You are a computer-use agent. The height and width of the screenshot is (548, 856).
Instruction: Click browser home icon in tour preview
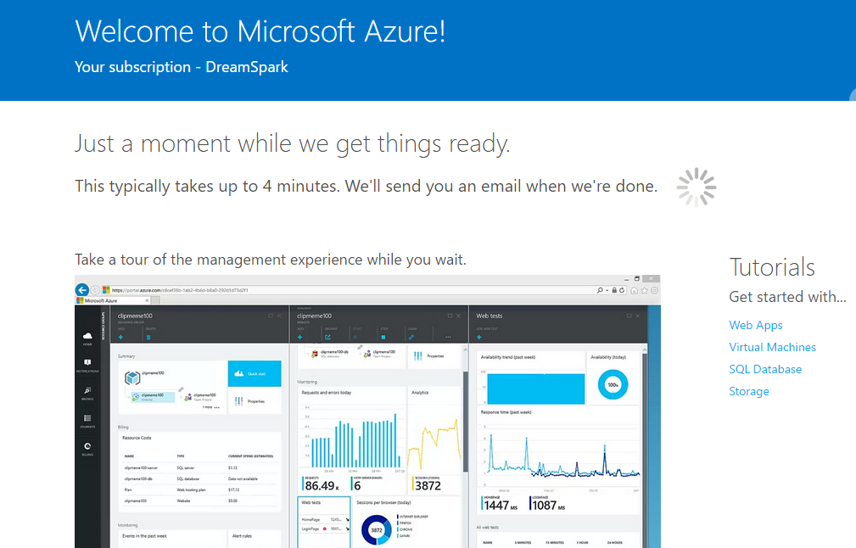(x=635, y=290)
